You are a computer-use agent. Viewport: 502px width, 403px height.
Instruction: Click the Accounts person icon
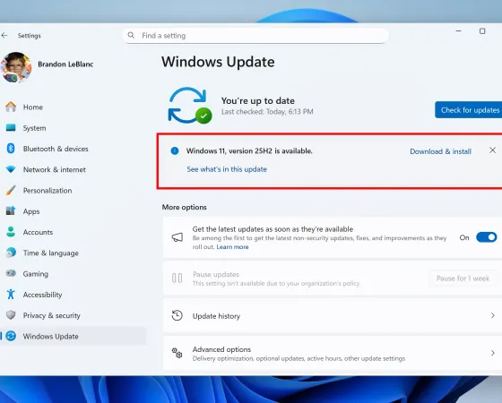pos(11,232)
